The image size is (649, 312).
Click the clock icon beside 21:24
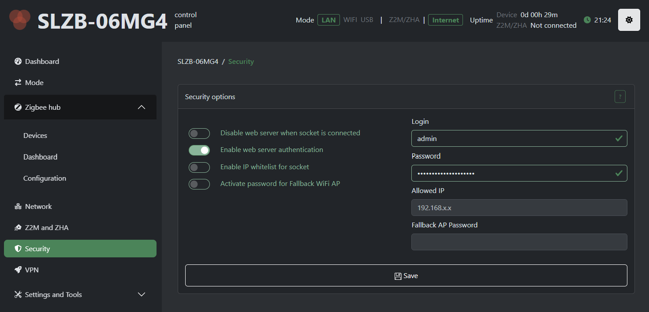point(587,20)
